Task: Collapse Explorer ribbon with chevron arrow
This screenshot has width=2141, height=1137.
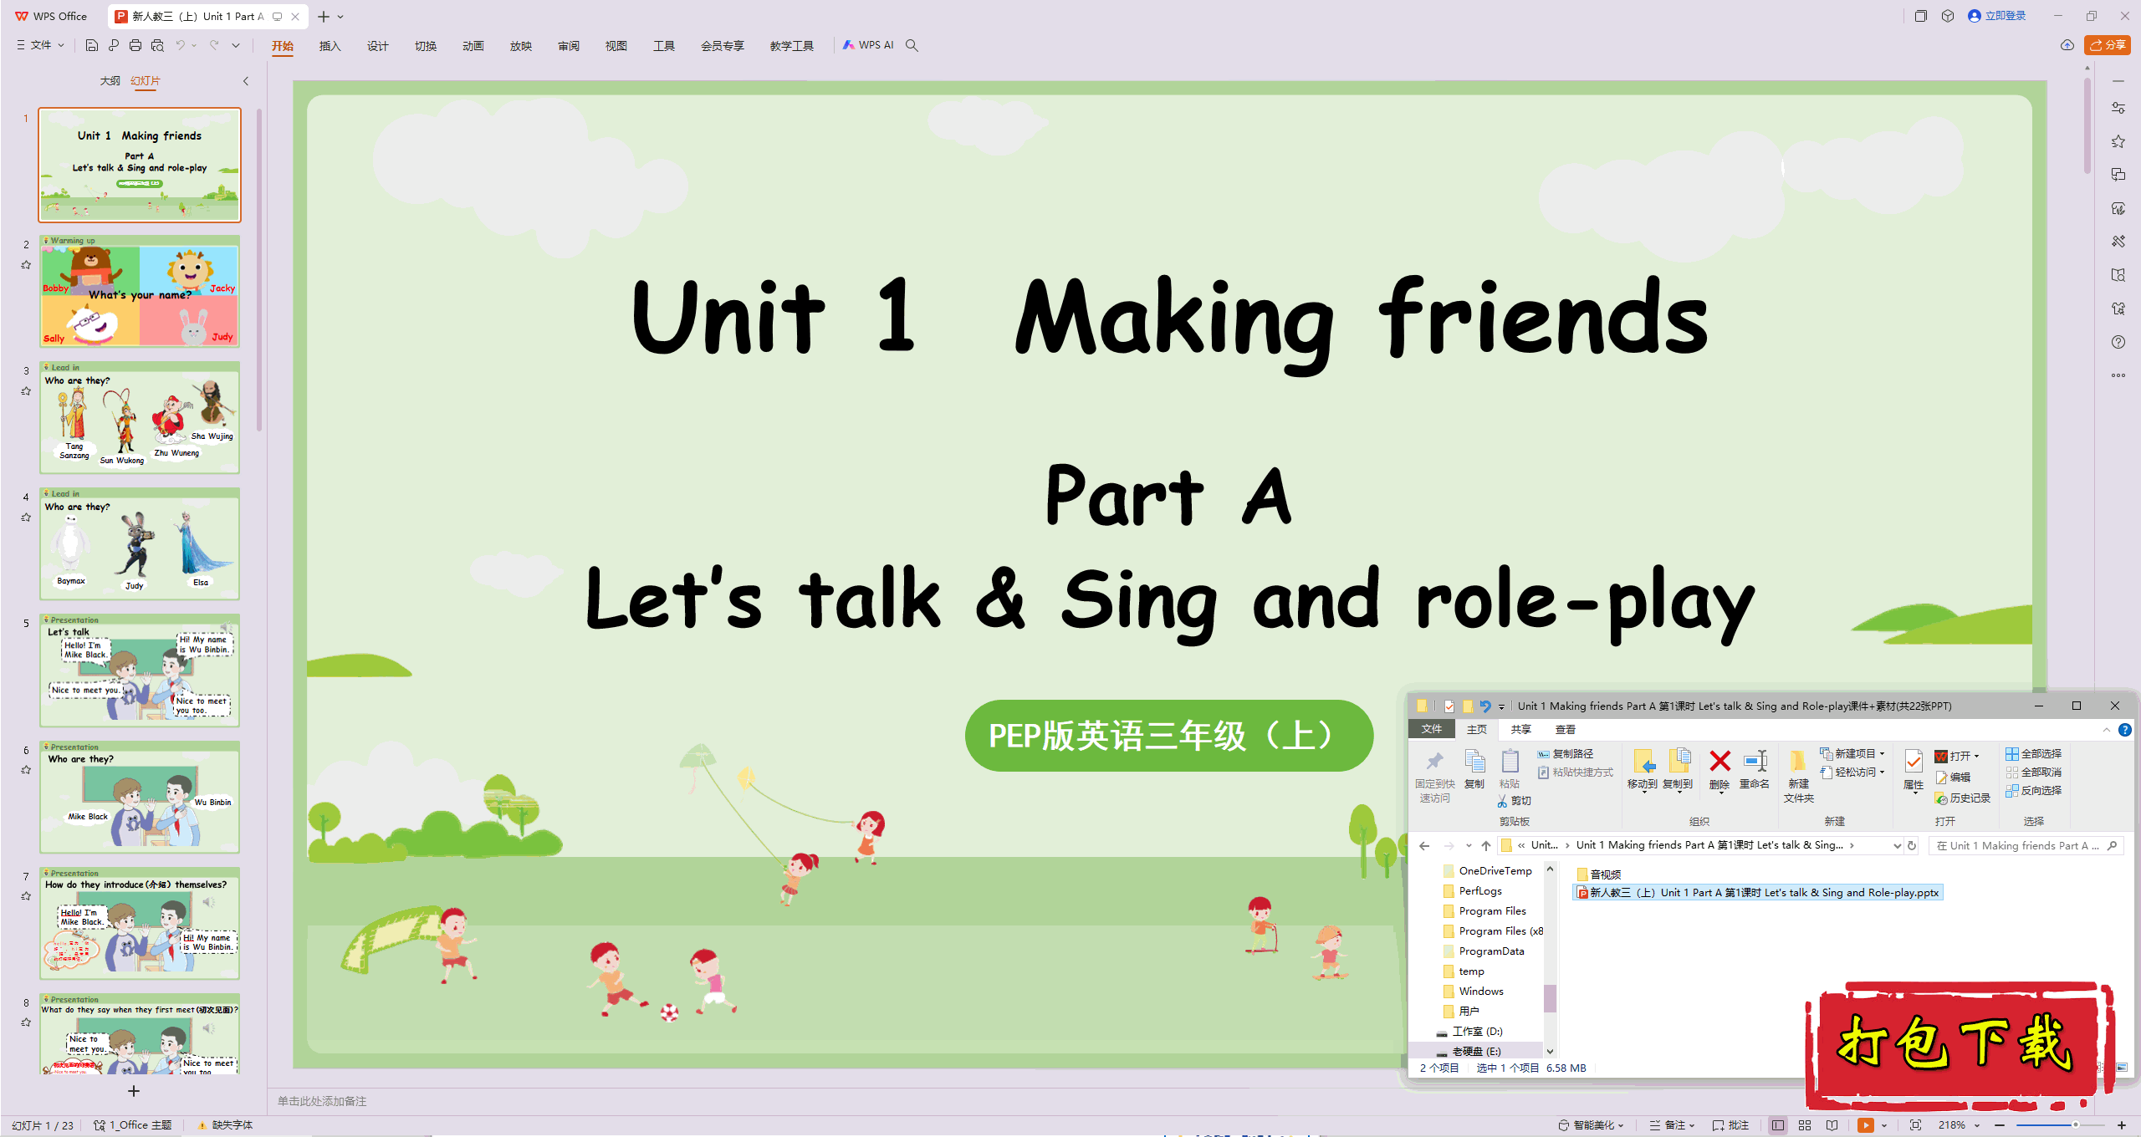Action: (2107, 730)
